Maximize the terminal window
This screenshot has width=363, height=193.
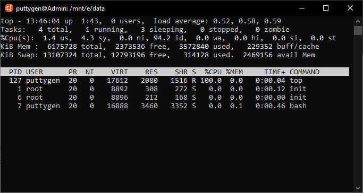[326, 8]
